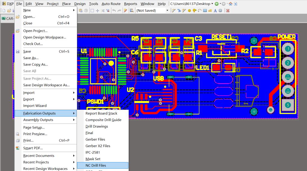Select Composite Drill Guide

(103, 120)
